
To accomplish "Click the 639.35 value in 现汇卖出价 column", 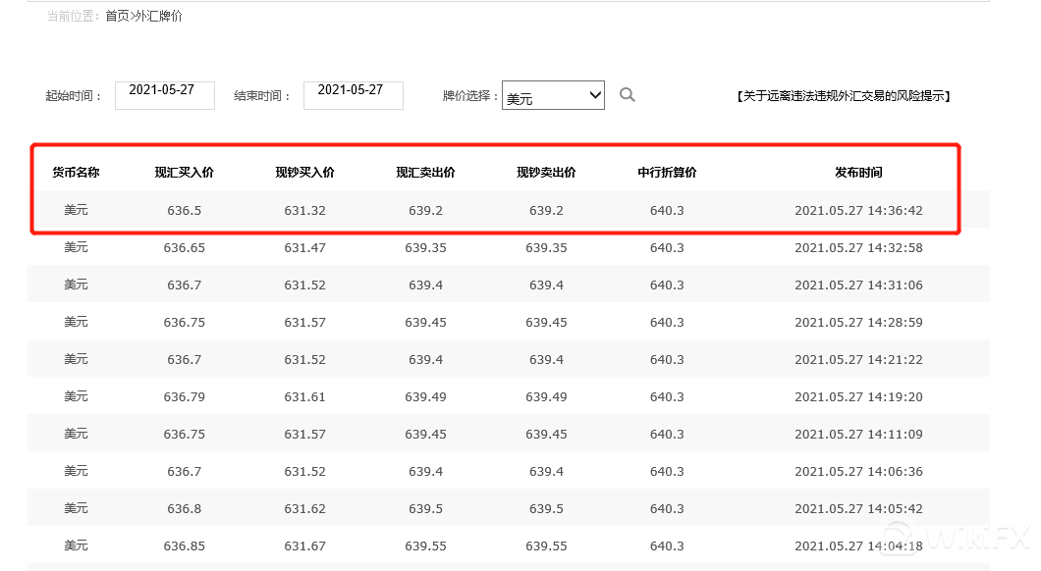I will point(425,247).
